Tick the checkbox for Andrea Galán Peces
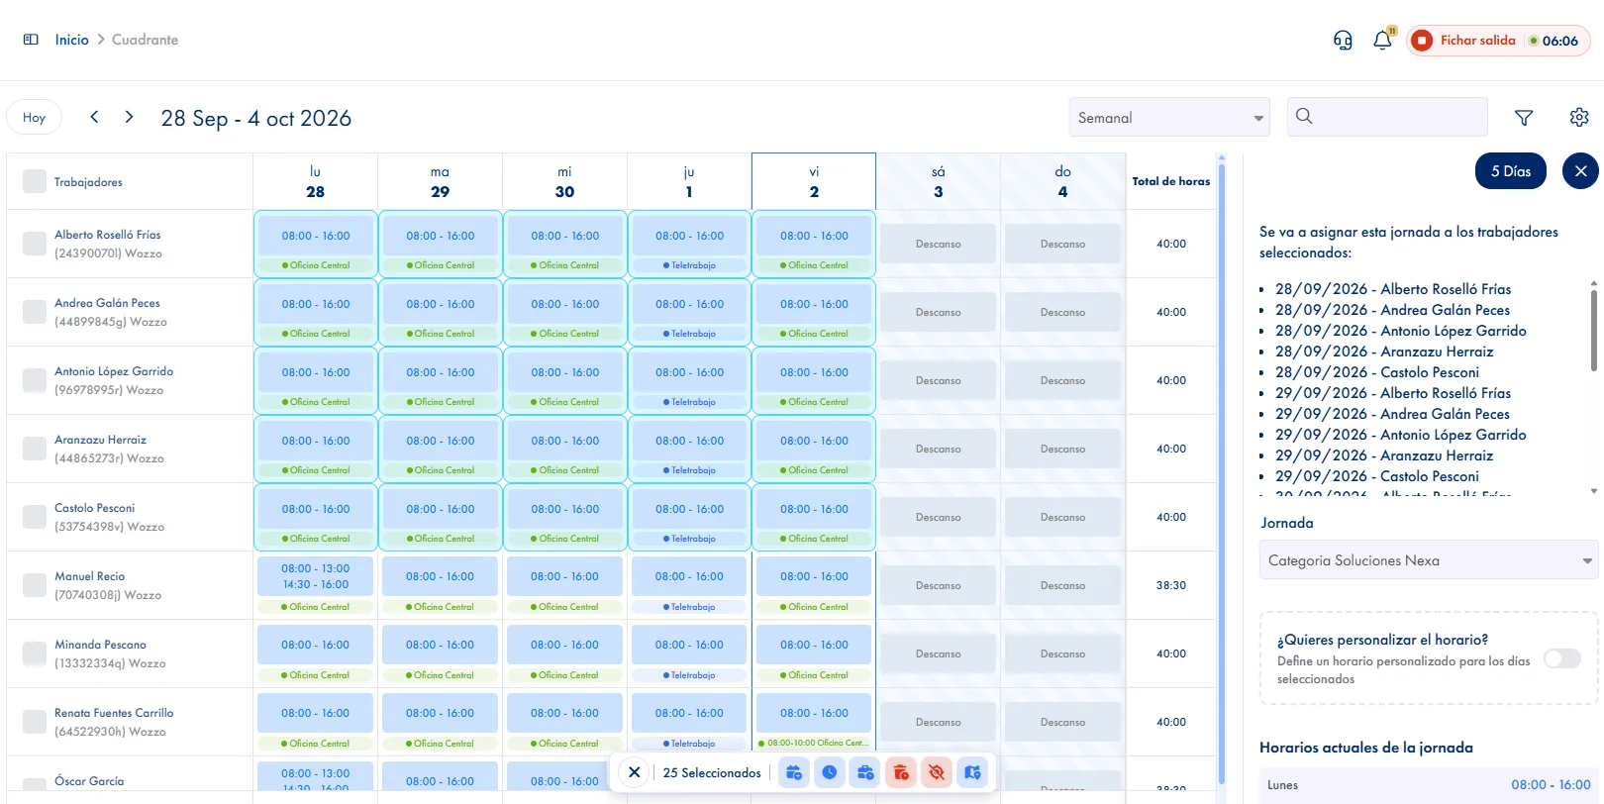The height and width of the screenshot is (804, 1604). pyautogui.click(x=35, y=312)
